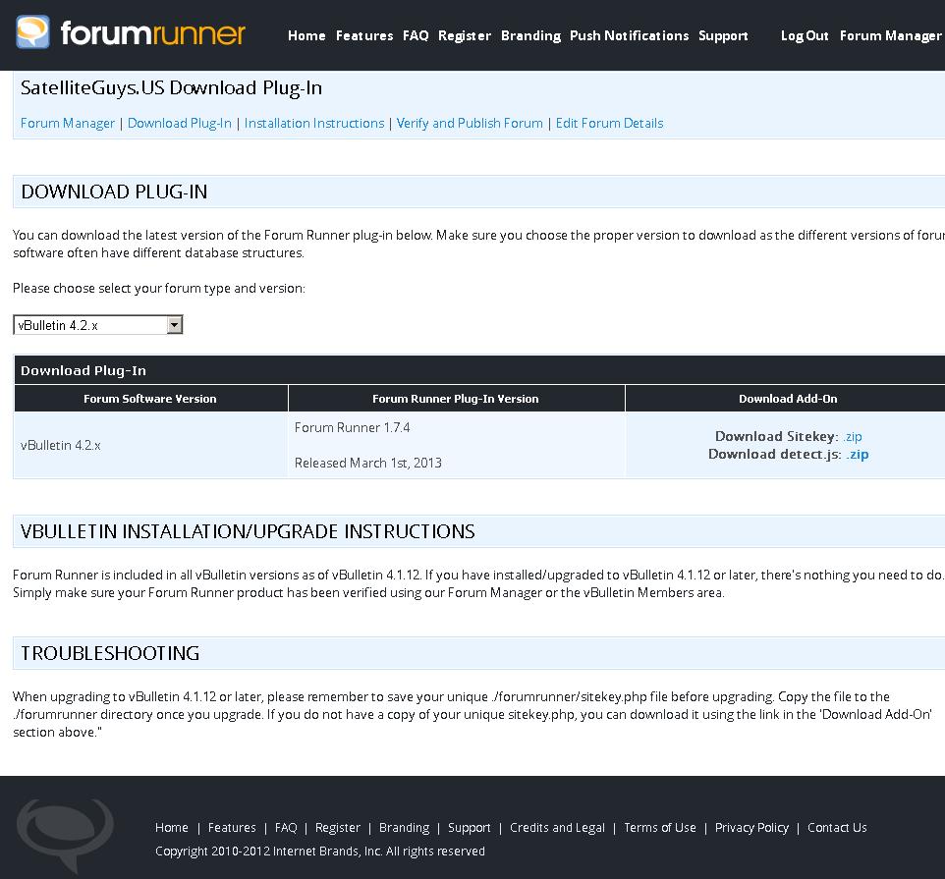Open Verify and Publish Forum link
The width and height of the screenshot is (945, 879).
tap(470, 123)
